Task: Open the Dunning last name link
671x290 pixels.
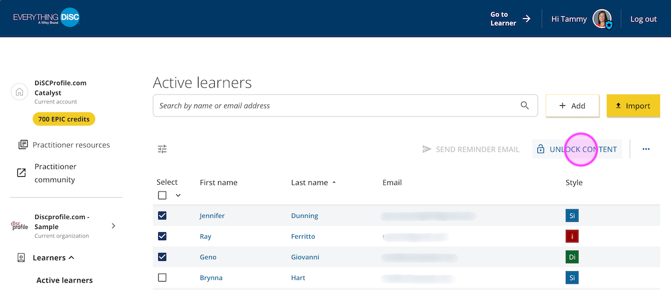Action: coord(305,216)
